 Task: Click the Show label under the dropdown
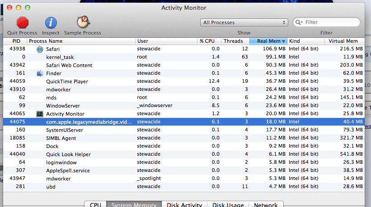(x=244, y=33)
